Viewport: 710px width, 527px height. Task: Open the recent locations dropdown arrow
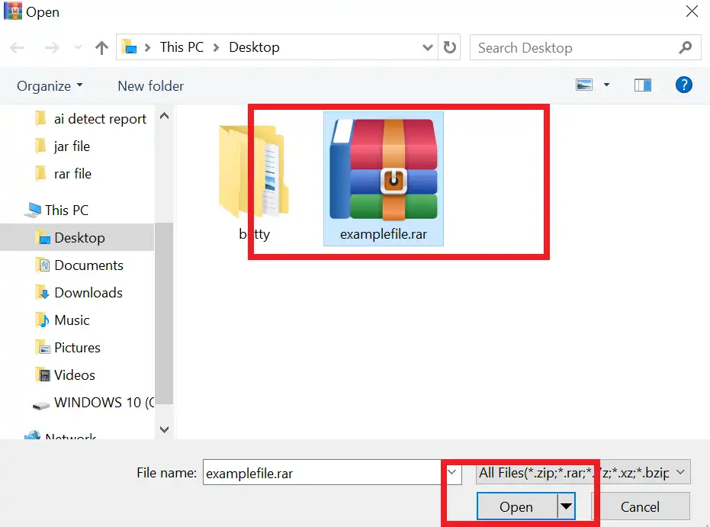(78, 47)
